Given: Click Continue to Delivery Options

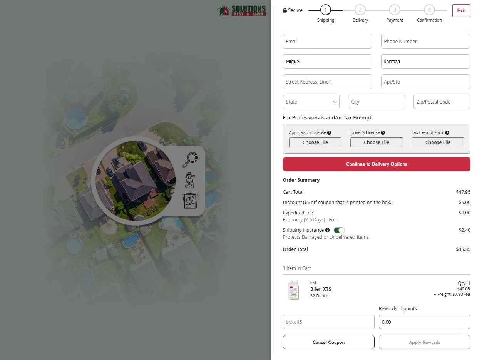Looking at the screenshot, I should pyautogui.click(x=377, y=164).
